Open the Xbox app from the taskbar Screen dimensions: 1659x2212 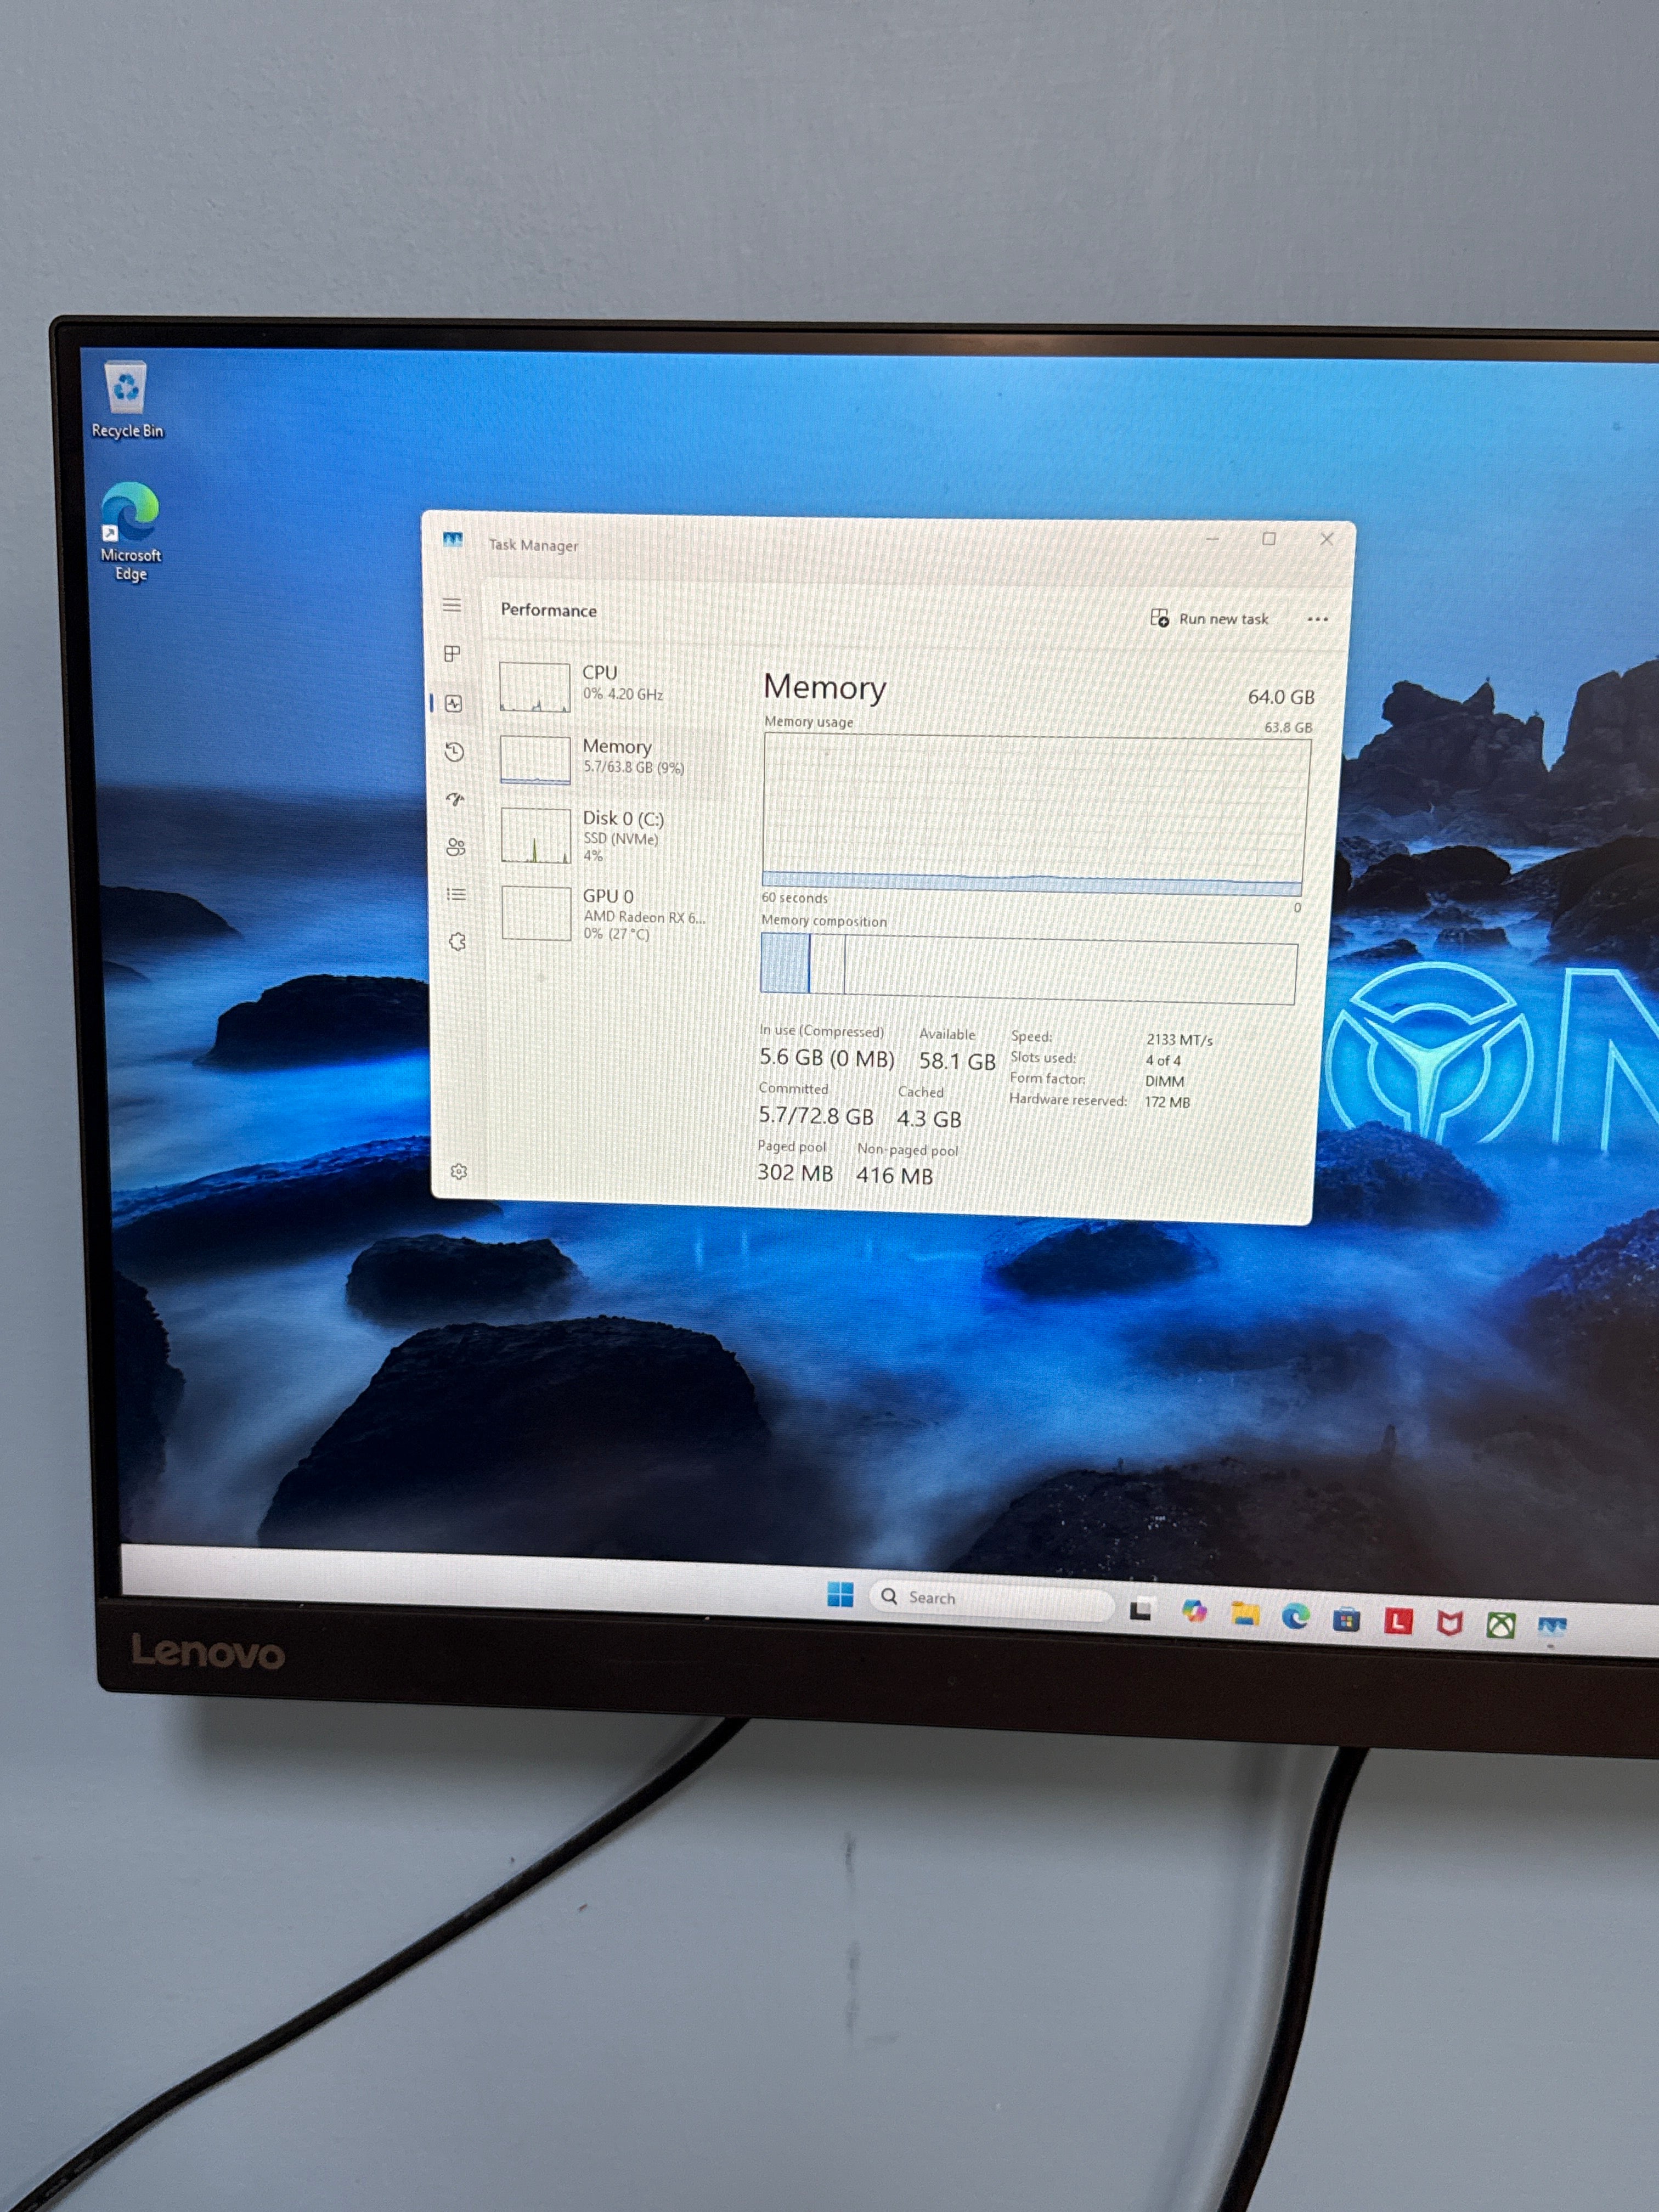tap(1500, 1625)
